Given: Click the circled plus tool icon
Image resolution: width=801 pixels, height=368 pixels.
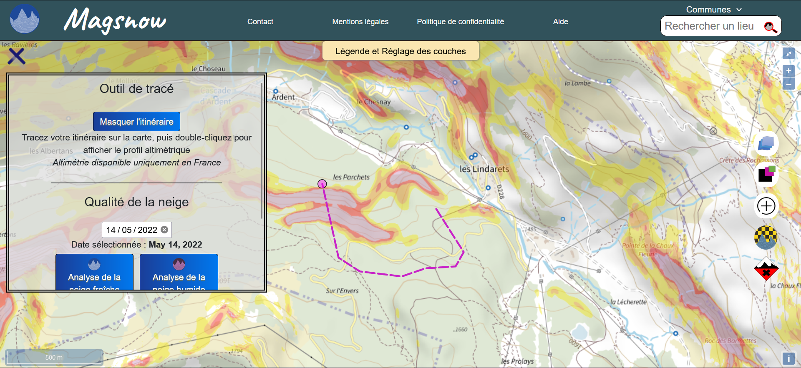Looking at the screenshot, I should coord(766,206).
